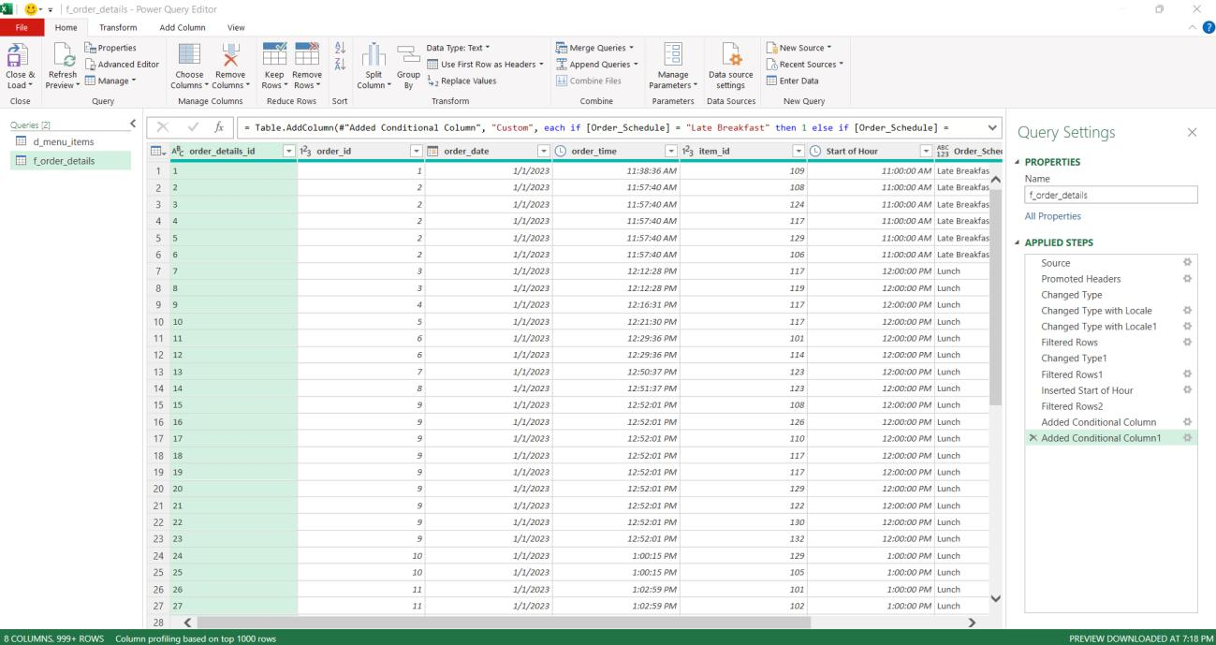Click the Close & Load icon
Image resolution: width=1216 pixels, height=645 pixels.
[20, 55]
